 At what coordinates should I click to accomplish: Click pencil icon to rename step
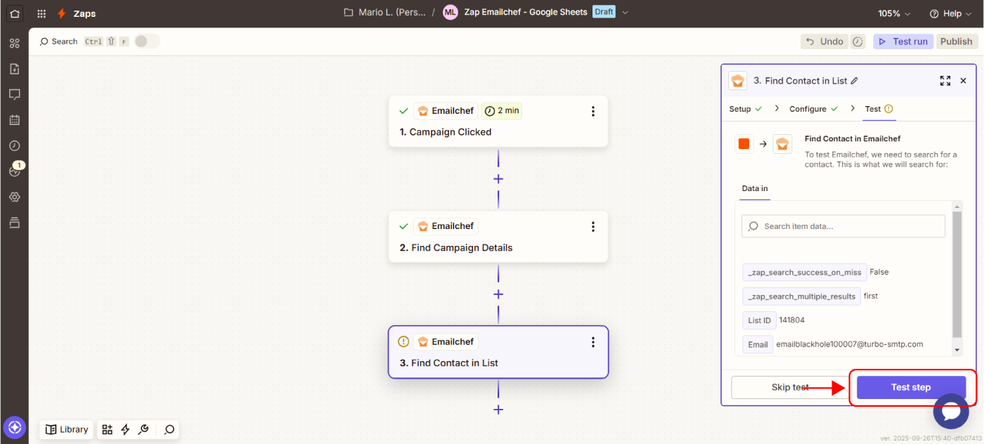click(x=855, y=81)
